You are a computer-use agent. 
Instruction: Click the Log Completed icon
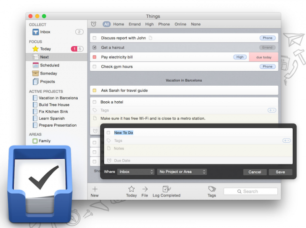tap(167, 189)
